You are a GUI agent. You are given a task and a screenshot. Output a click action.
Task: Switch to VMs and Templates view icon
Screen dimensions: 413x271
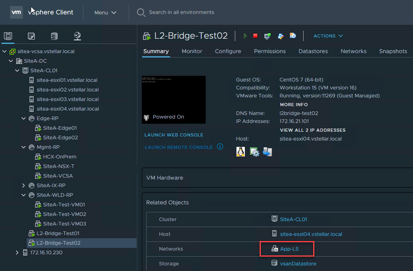31,36
